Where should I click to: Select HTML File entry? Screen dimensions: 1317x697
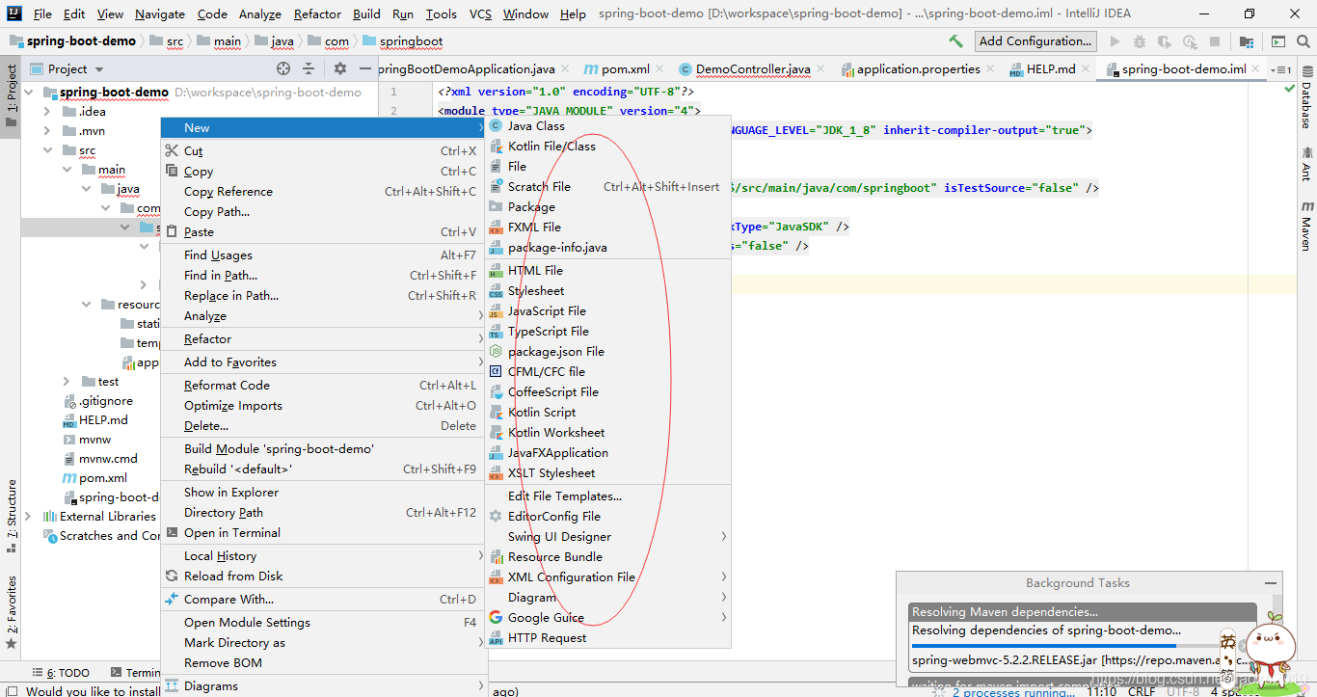click(x=607, y=271)
